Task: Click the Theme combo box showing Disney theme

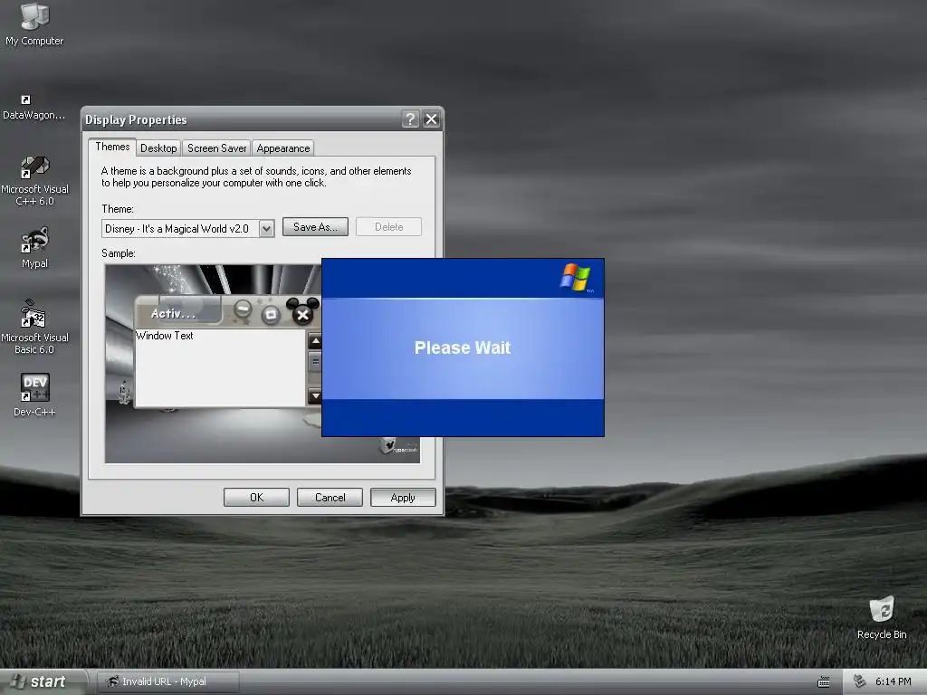Action: click(187, 229)
